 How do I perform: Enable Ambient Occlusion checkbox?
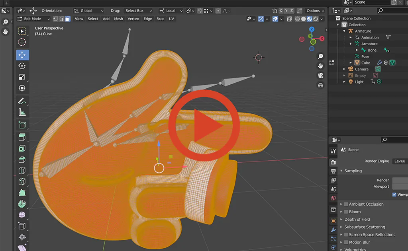pos(346,204)
